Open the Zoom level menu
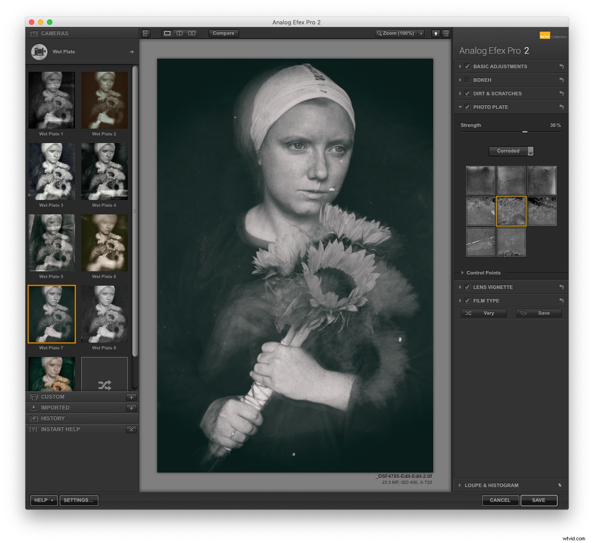The height and width of the screenshot is (543, 594). tap(399, 33)
